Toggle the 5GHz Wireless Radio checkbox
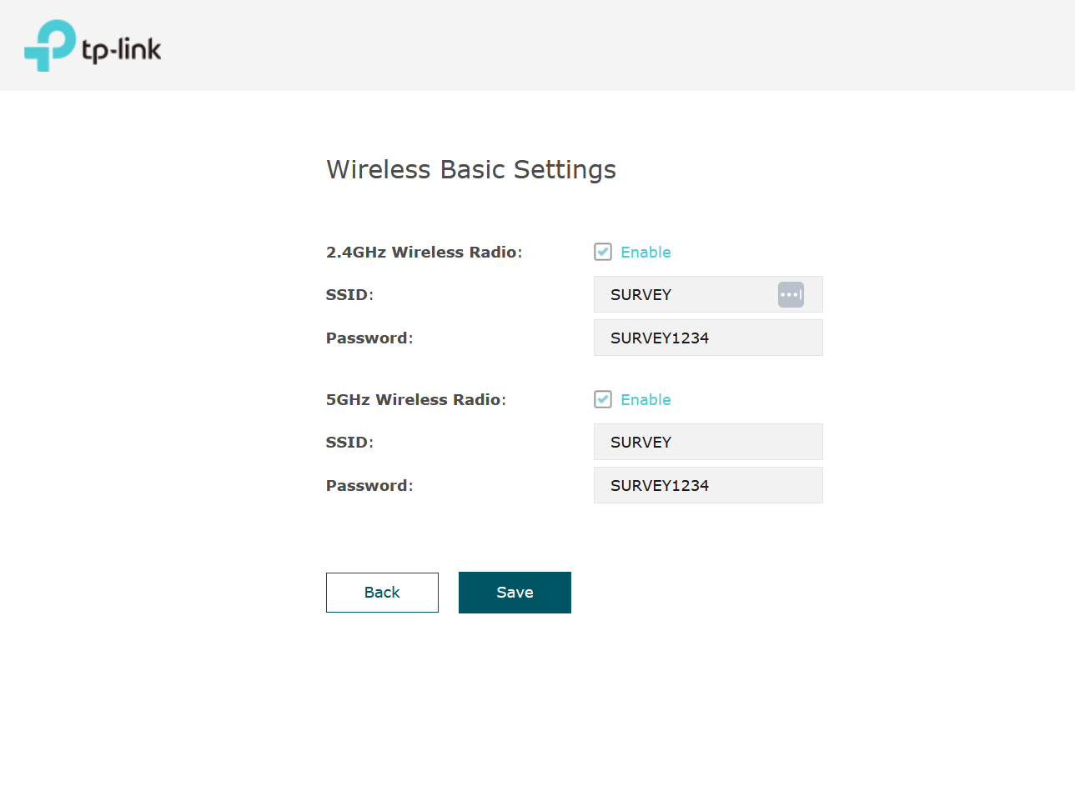Screen dimensions: 1075x811 pos(603,399)
